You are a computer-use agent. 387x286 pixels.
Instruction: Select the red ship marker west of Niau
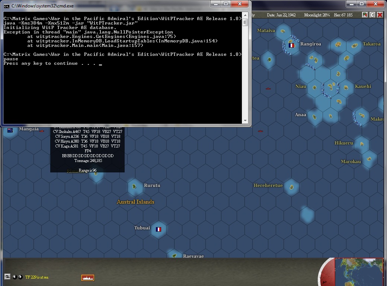[x=268, y=88]
